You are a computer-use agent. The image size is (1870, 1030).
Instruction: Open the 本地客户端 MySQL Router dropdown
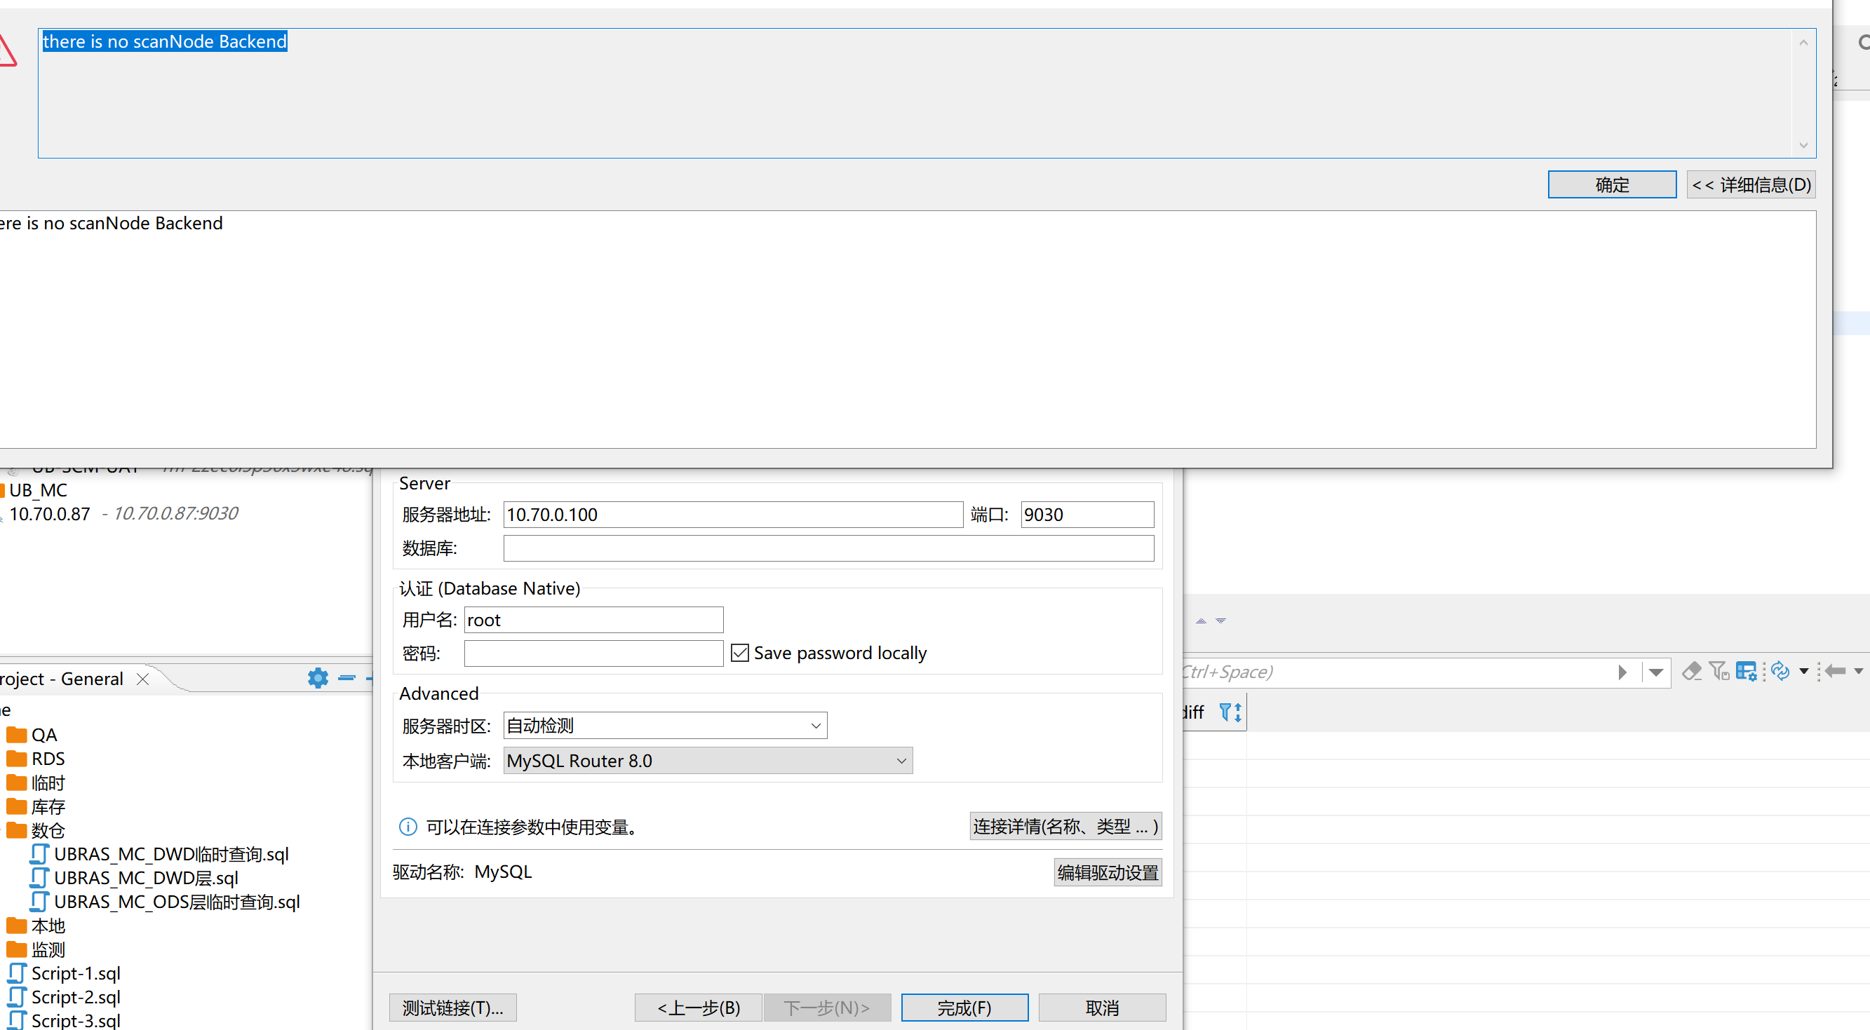(901, 761)
